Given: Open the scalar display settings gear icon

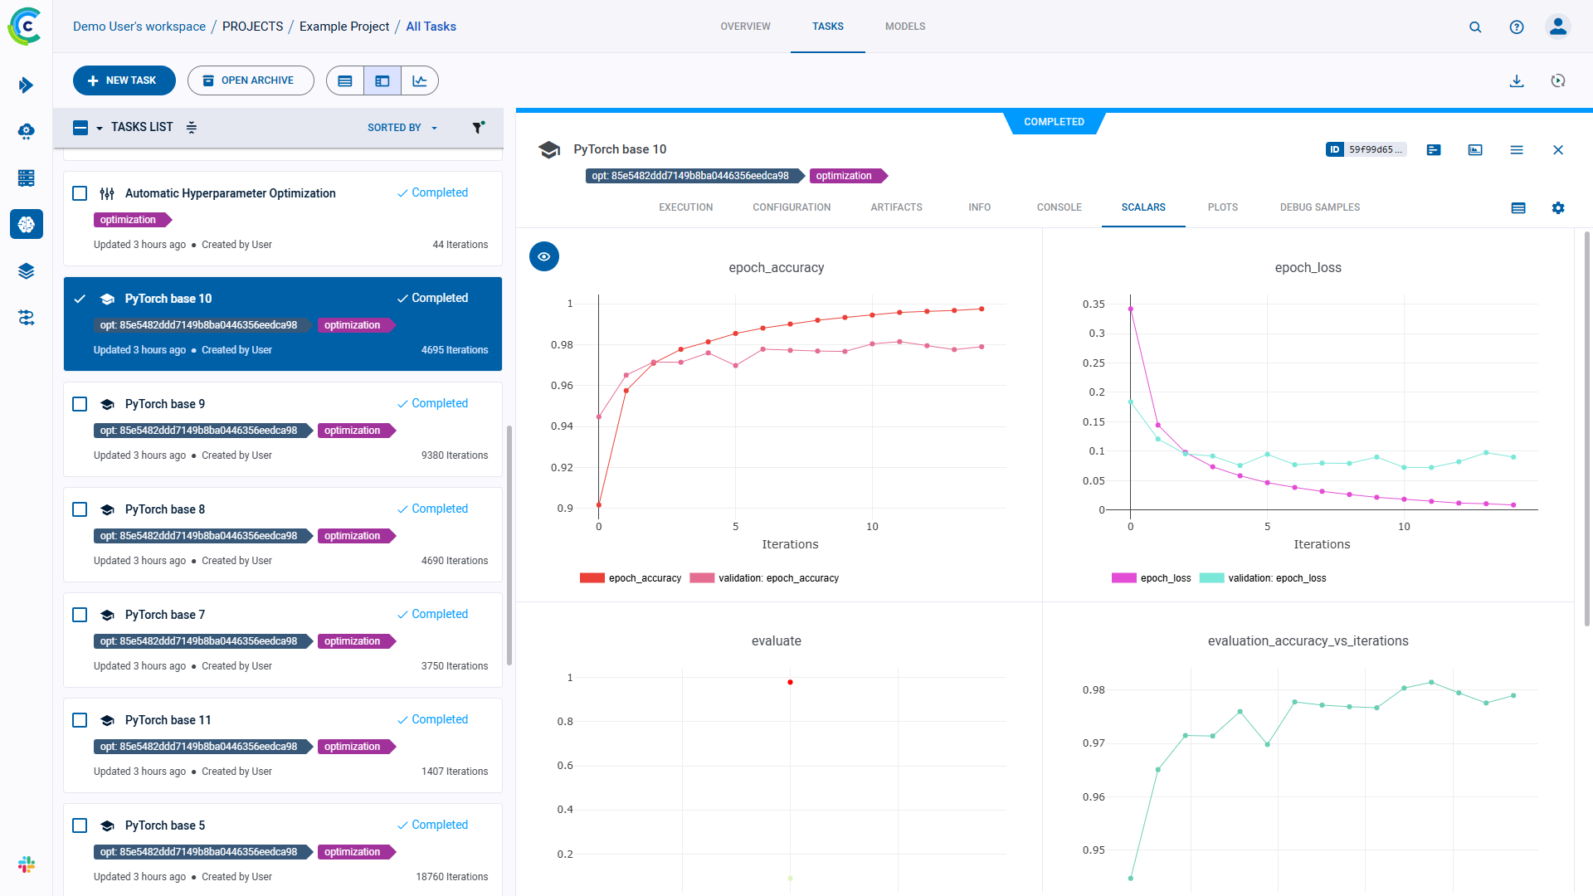Looking at the screenshot, I should coord(1558,208).
